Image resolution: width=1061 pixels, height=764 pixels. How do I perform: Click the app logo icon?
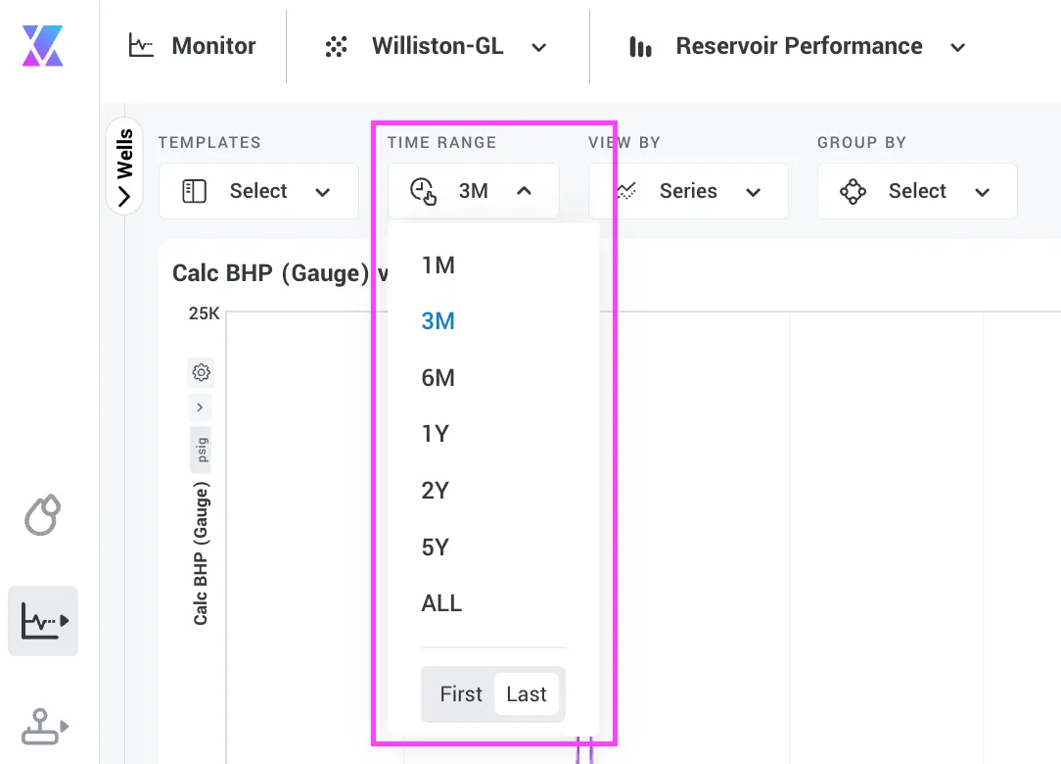(x=43, y=46)
